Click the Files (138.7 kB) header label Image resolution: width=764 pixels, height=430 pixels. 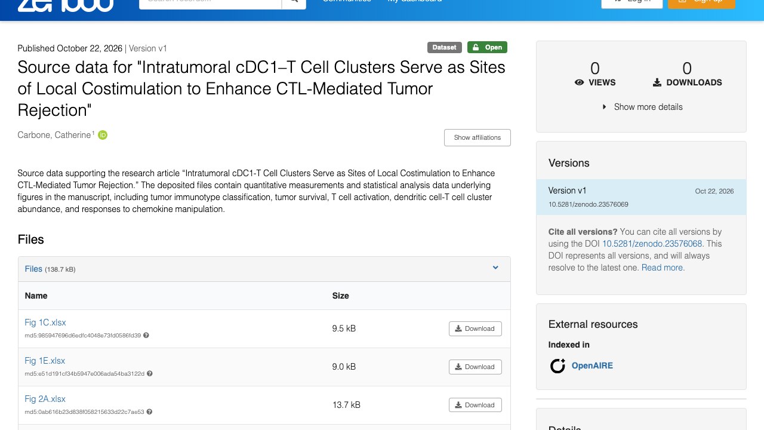50,269
